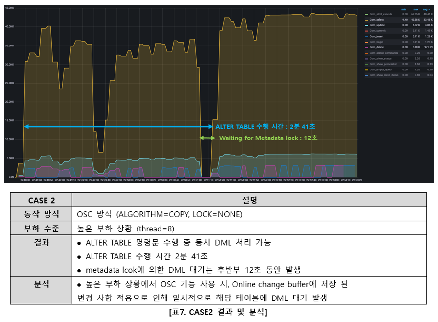This screenshot has height=322, width=438.
Task: Click the 33.45 K avg value
Action: (428, 20)
